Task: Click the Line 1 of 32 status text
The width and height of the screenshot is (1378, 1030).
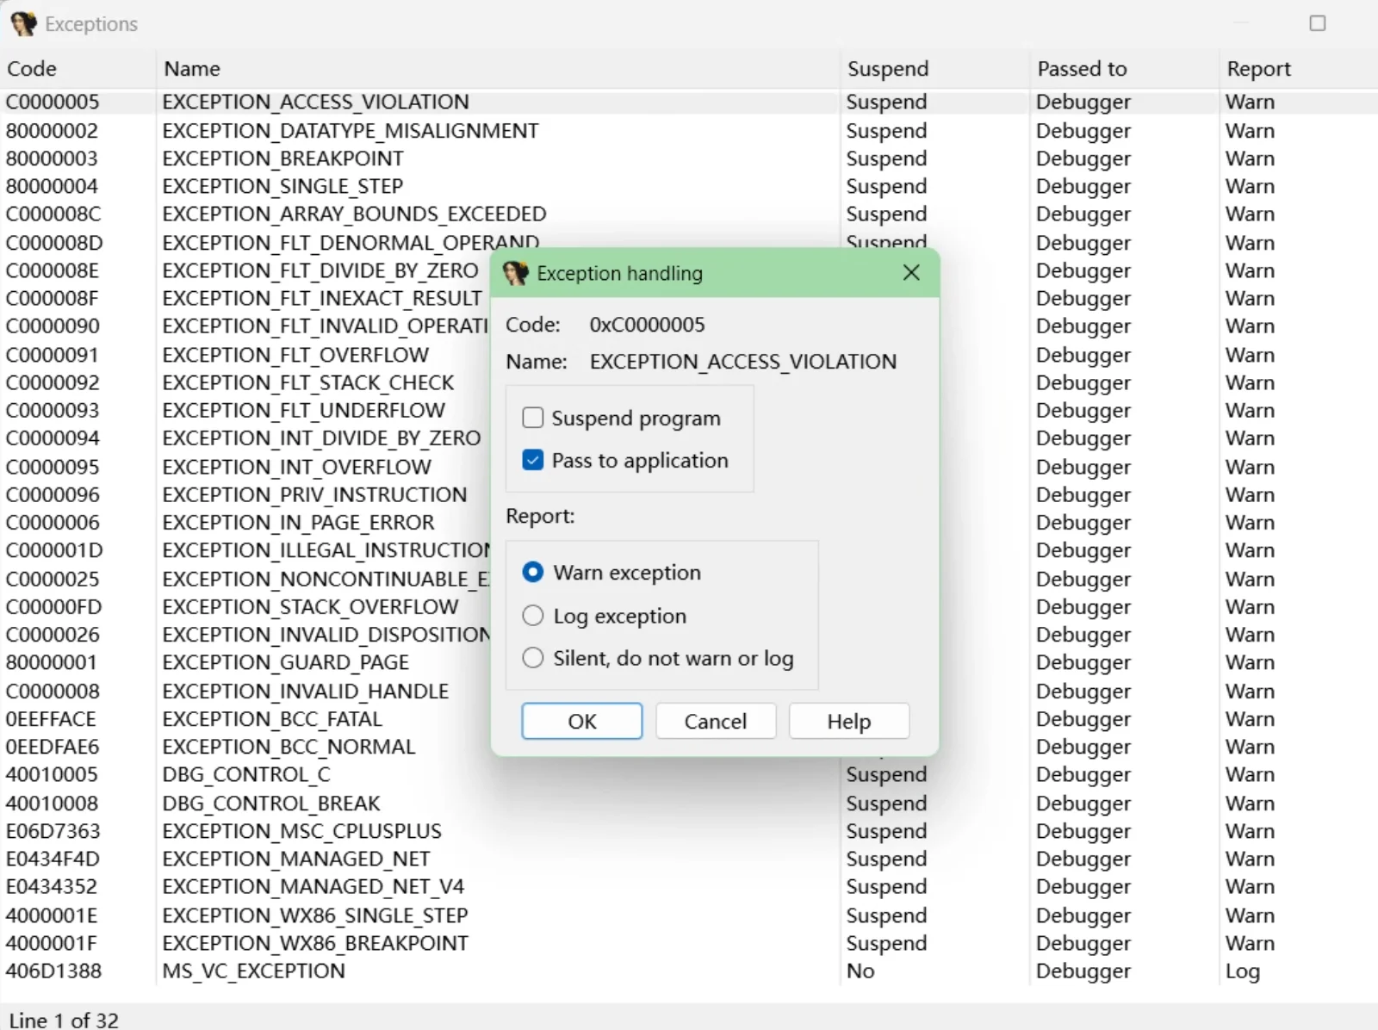Action: (x=64, y=1020)
